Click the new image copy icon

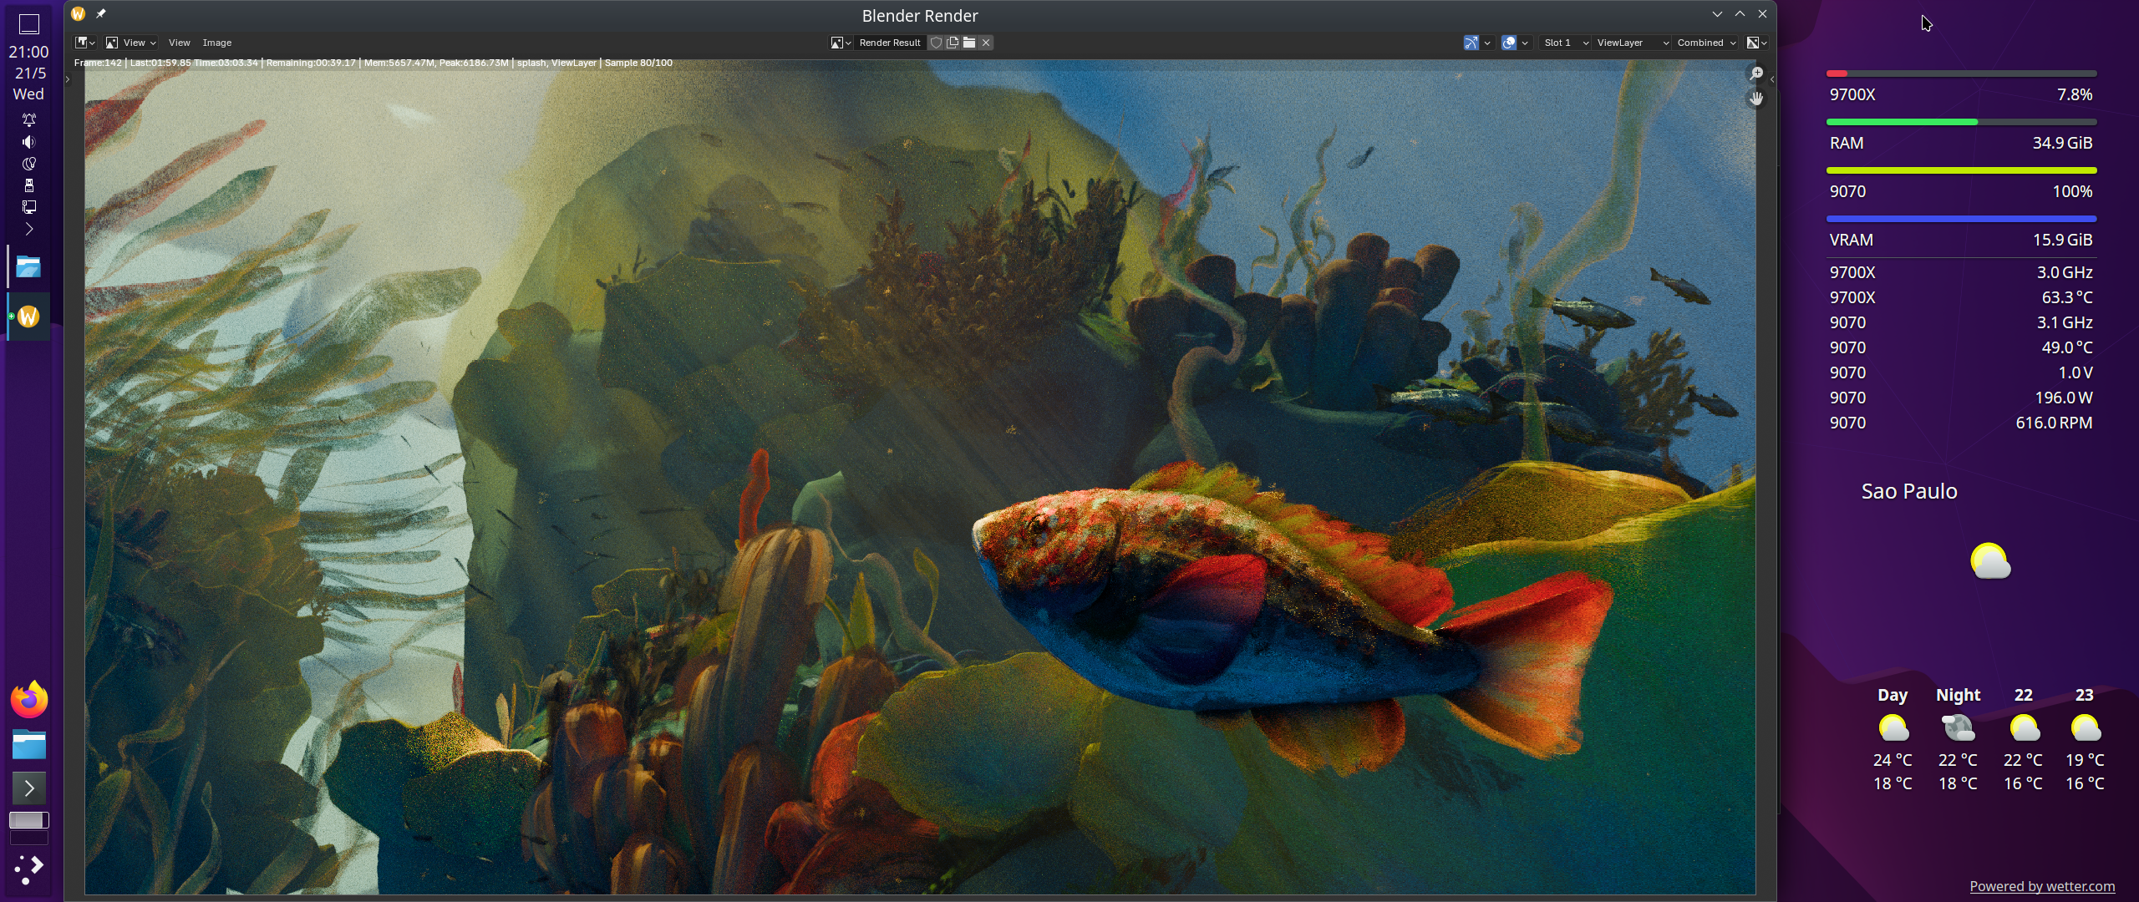pos(953,43)
